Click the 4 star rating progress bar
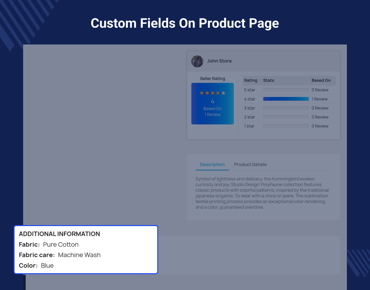Image resolution: width=370 pixels, height=290 pixels. (x=286, y=99)
